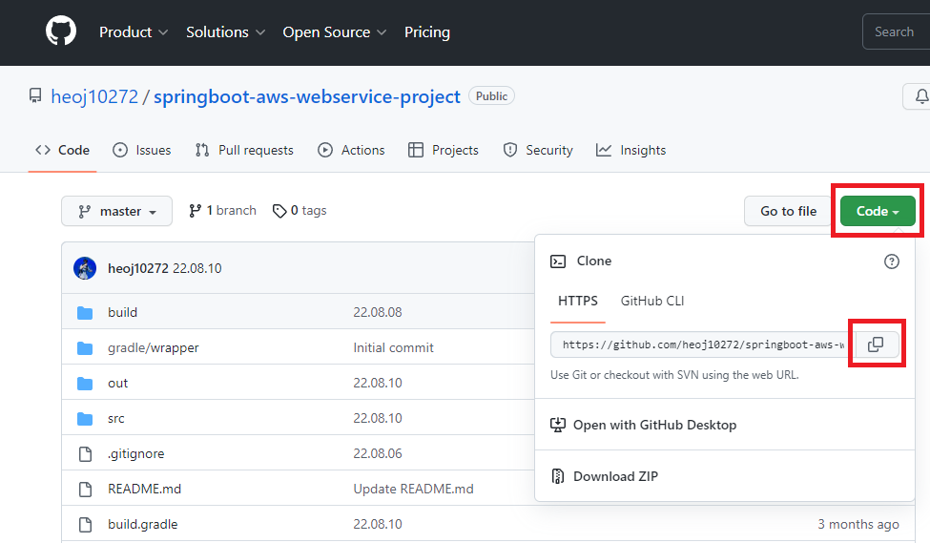Click the tag icon beside 0 tags
Image resolution: width=930 pixels, height=543 pixels.
point(279,211)
